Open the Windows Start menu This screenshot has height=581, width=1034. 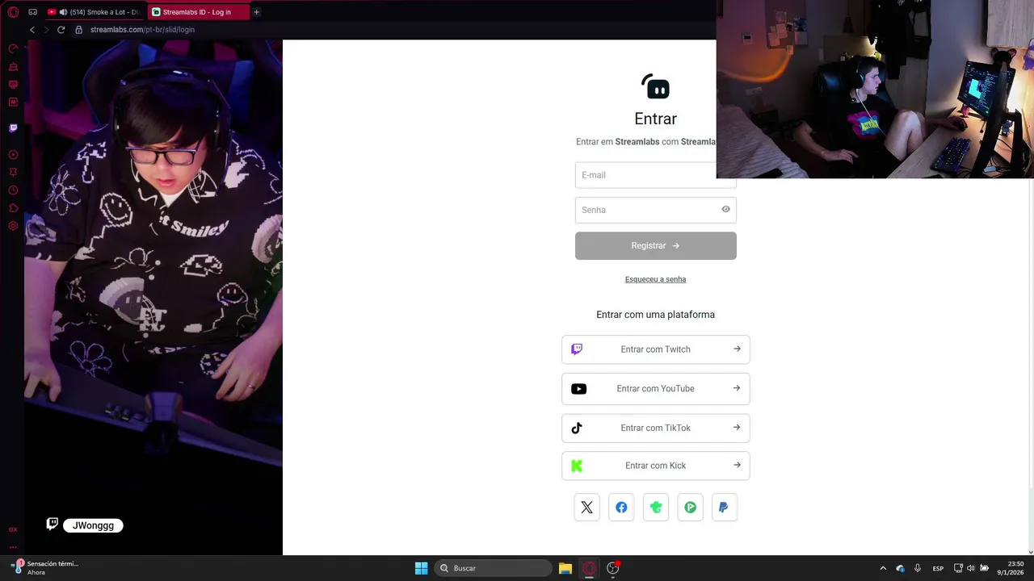click(x=421, y=568)
